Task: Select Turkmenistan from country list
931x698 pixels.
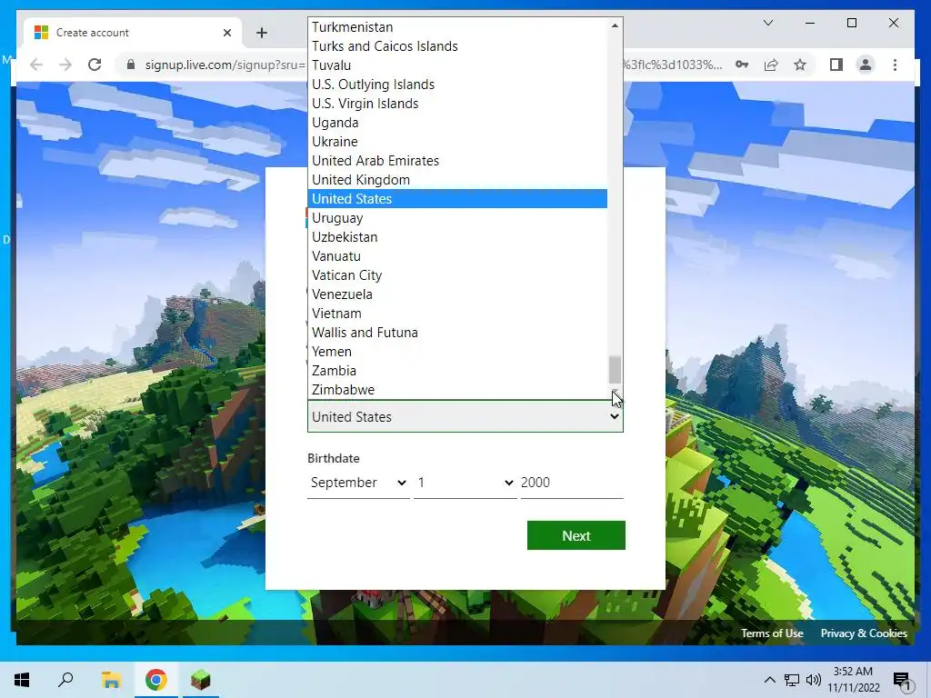Action: (x=457, y=27)
